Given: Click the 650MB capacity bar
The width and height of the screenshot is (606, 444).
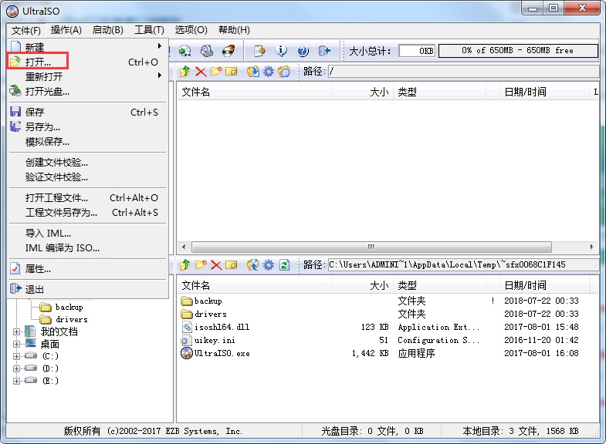Looking at the screenshot, I should pos(518,51).
